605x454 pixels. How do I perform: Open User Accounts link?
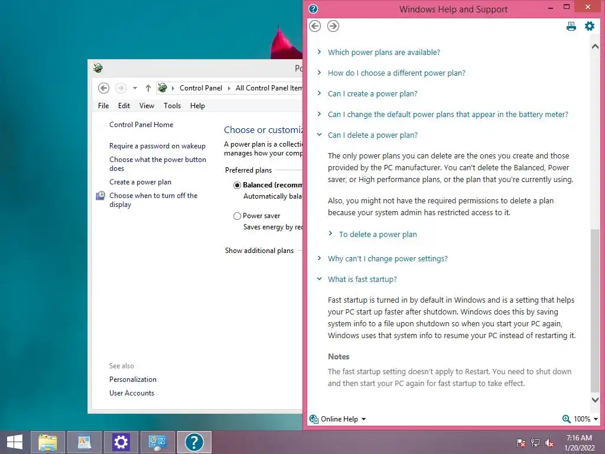pos(132,393)
